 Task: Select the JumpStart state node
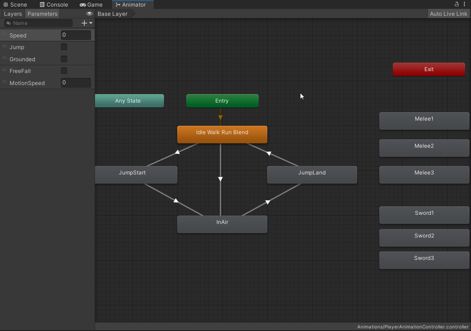point(136,174)
